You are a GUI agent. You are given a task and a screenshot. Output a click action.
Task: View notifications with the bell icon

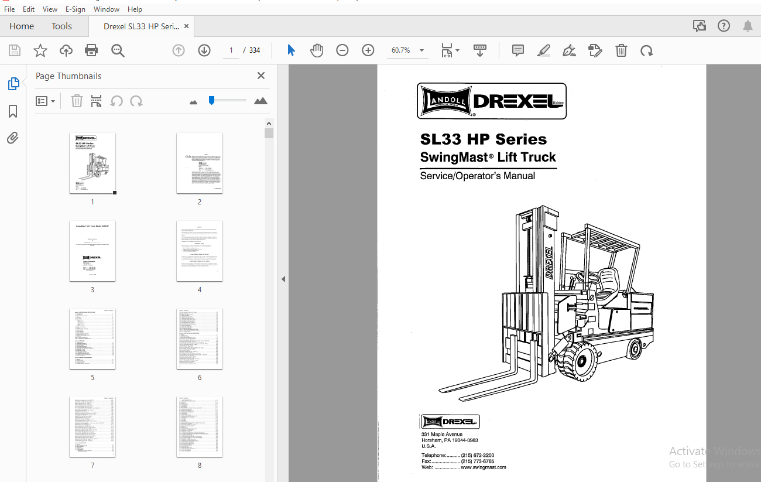tap(748, 26)
